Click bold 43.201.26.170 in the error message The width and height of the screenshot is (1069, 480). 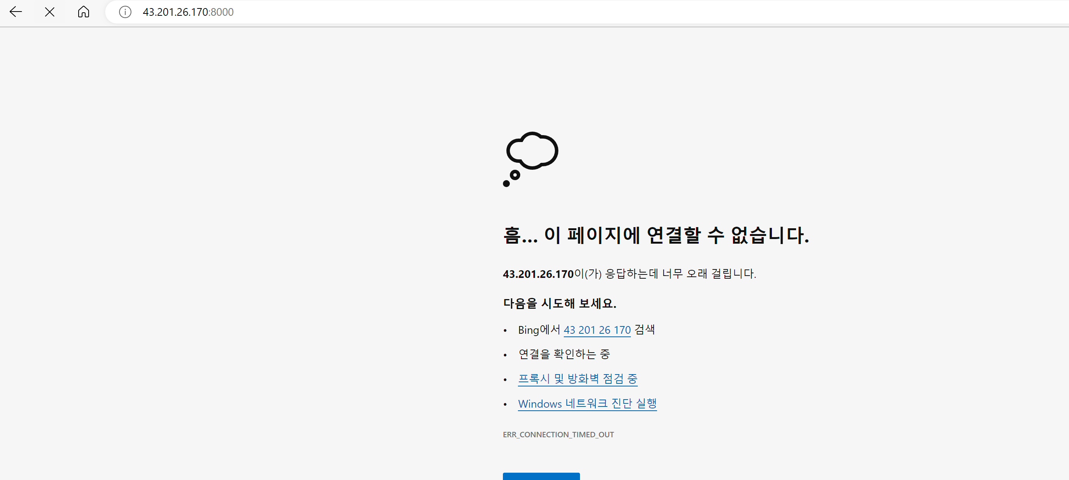point(538,274)
